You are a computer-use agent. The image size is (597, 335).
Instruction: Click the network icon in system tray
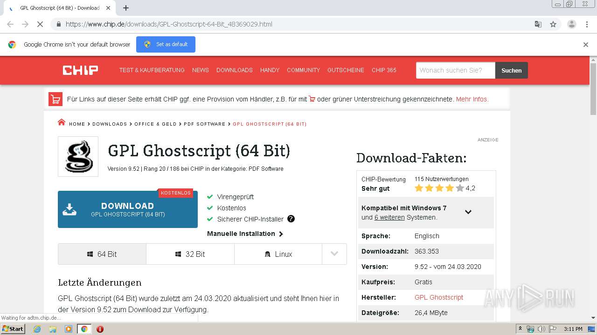tap(530, 329)
